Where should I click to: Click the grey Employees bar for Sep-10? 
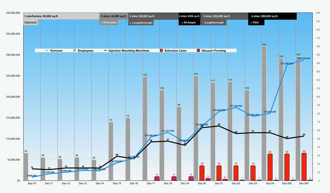(x=26, y=167)
